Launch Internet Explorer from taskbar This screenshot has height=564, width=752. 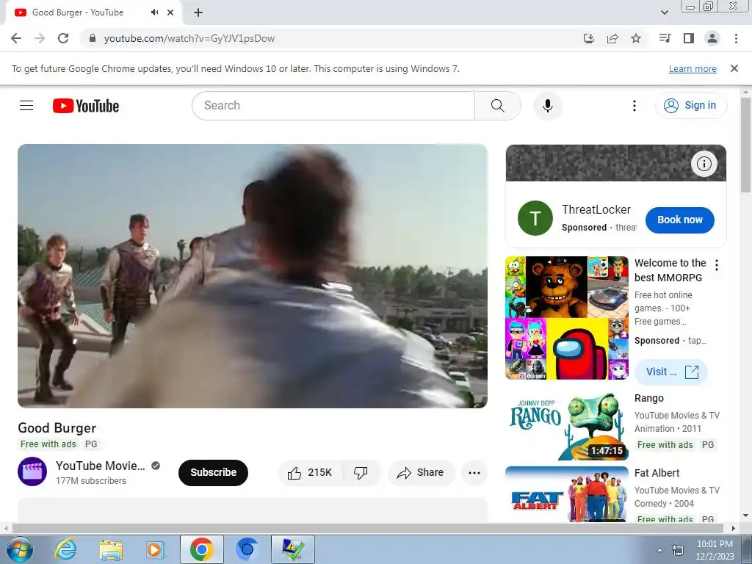click(x=65, y=549)
